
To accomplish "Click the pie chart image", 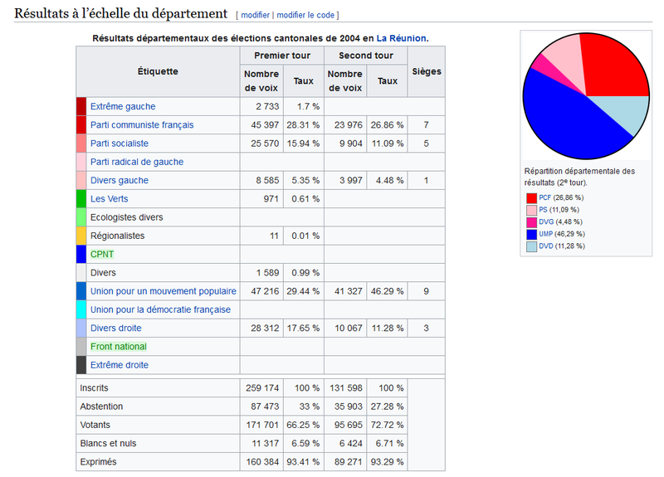I will point(586,96).
